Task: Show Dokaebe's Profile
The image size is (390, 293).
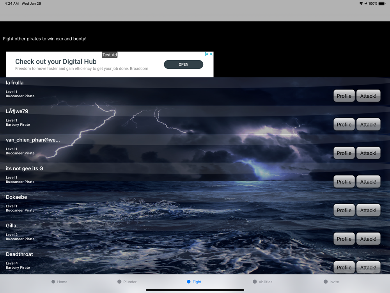Action: coord(344,210)
